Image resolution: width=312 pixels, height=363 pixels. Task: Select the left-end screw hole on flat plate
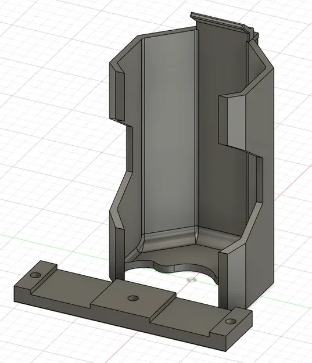click(36, 275)
